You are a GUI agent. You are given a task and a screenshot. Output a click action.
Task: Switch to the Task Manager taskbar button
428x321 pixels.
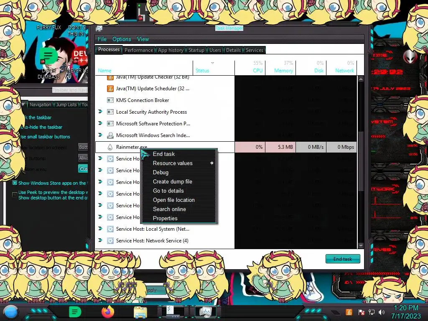[x=206, y=312]
